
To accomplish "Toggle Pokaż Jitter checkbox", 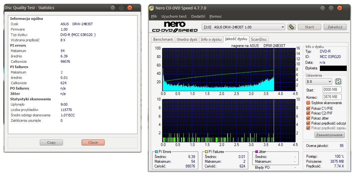I will [x=308, y=118].
